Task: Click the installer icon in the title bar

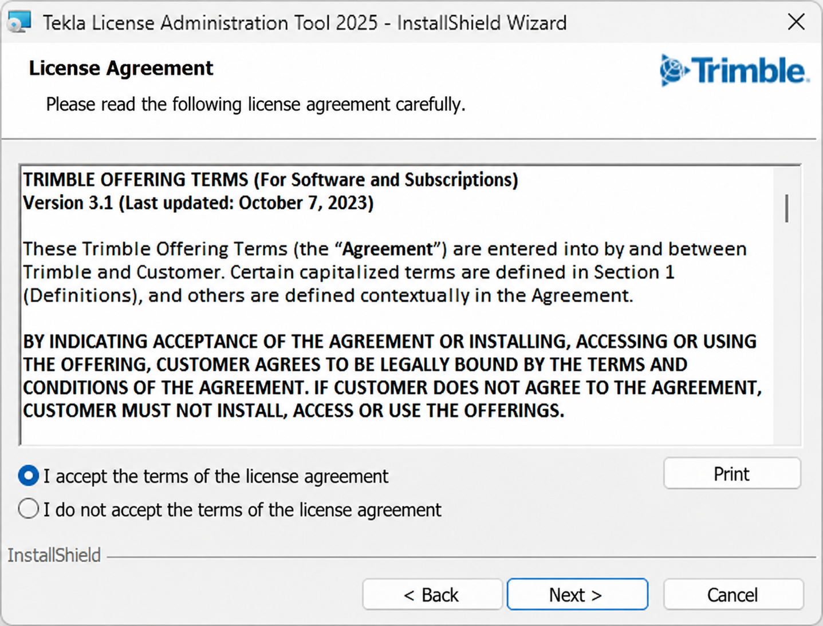Action: tap(19, 22)
